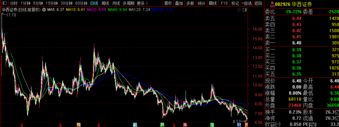Click the 返回 back button

258,3
